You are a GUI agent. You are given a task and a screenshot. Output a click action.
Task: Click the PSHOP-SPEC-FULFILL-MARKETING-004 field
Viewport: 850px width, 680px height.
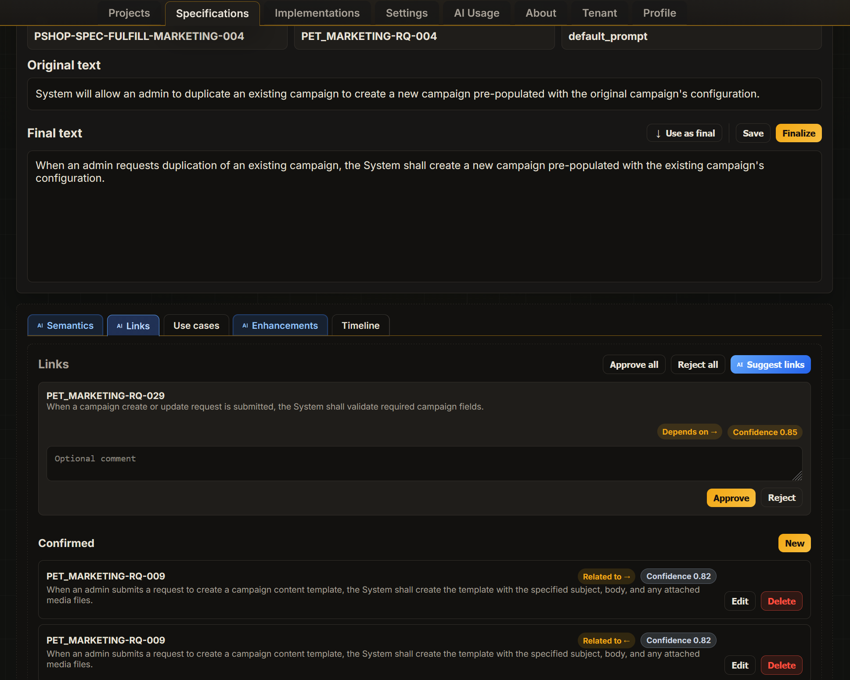click(x=157, y=36)
